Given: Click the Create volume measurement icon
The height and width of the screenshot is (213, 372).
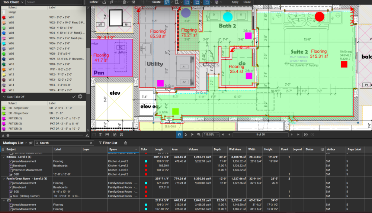Looking at the screenshot, I should (207, 2).
